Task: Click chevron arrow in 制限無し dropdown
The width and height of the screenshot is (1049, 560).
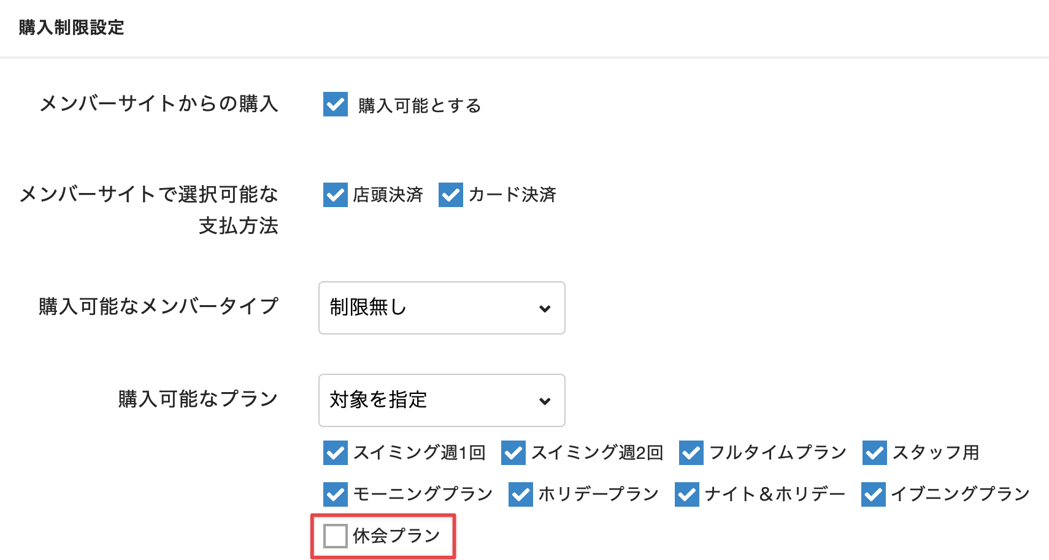Action: point(544,308)
